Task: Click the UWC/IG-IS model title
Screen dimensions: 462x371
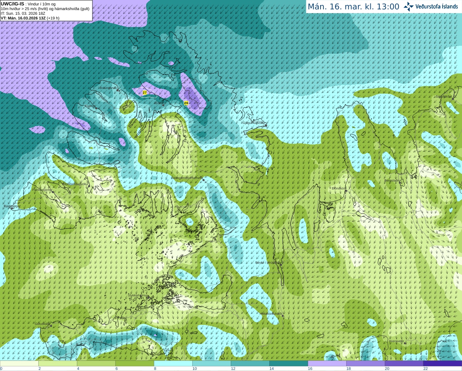Action: (13, 4)
